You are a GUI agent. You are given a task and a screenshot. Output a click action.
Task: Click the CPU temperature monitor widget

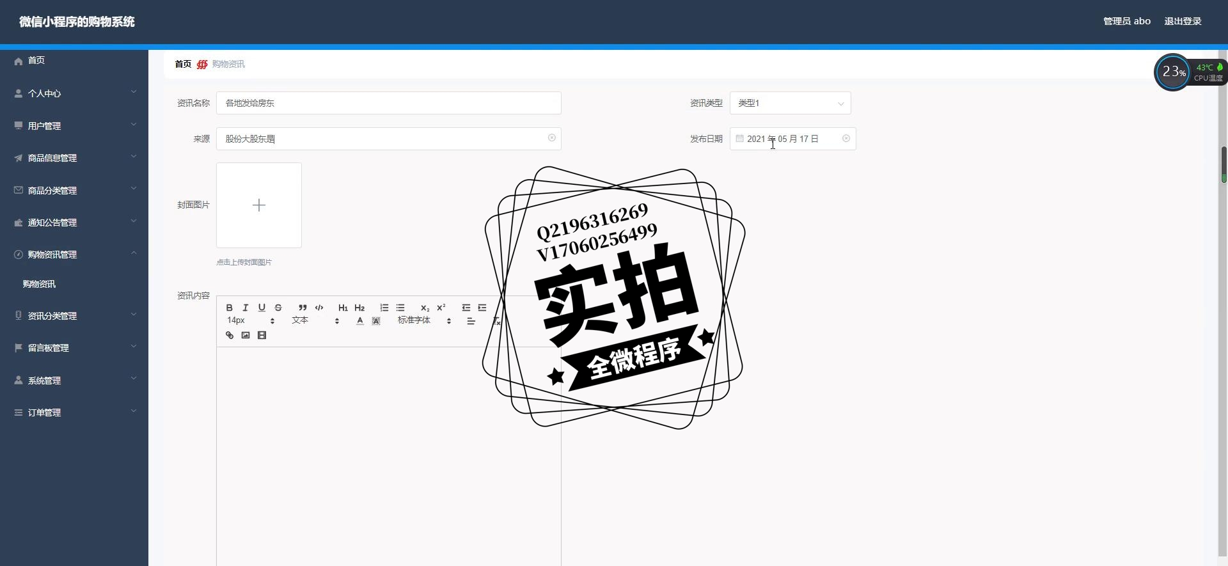[1190, 72]
